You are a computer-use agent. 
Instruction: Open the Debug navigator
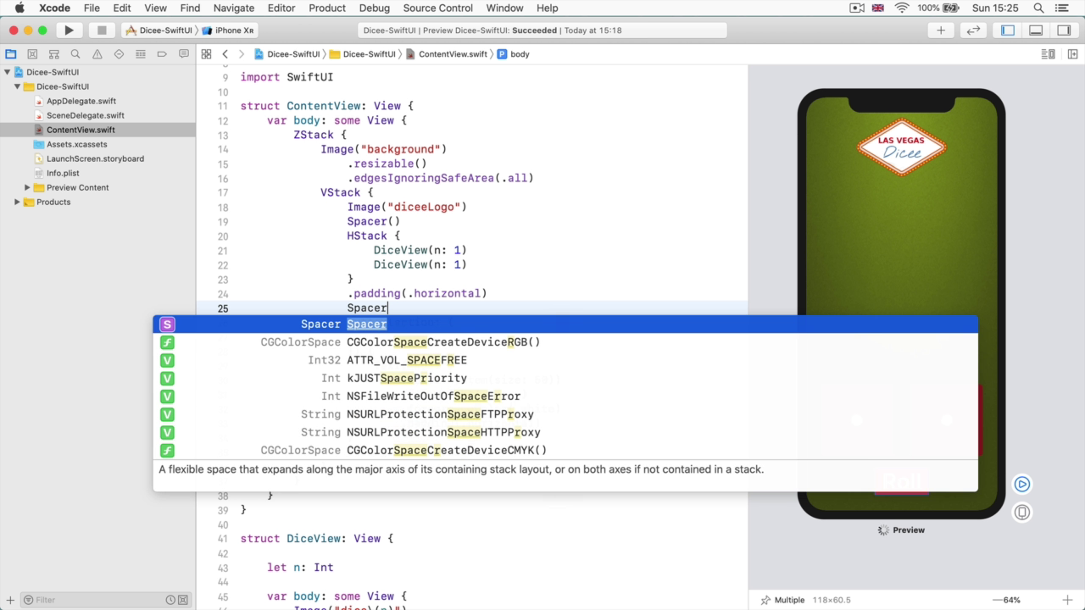click(141, 54)
